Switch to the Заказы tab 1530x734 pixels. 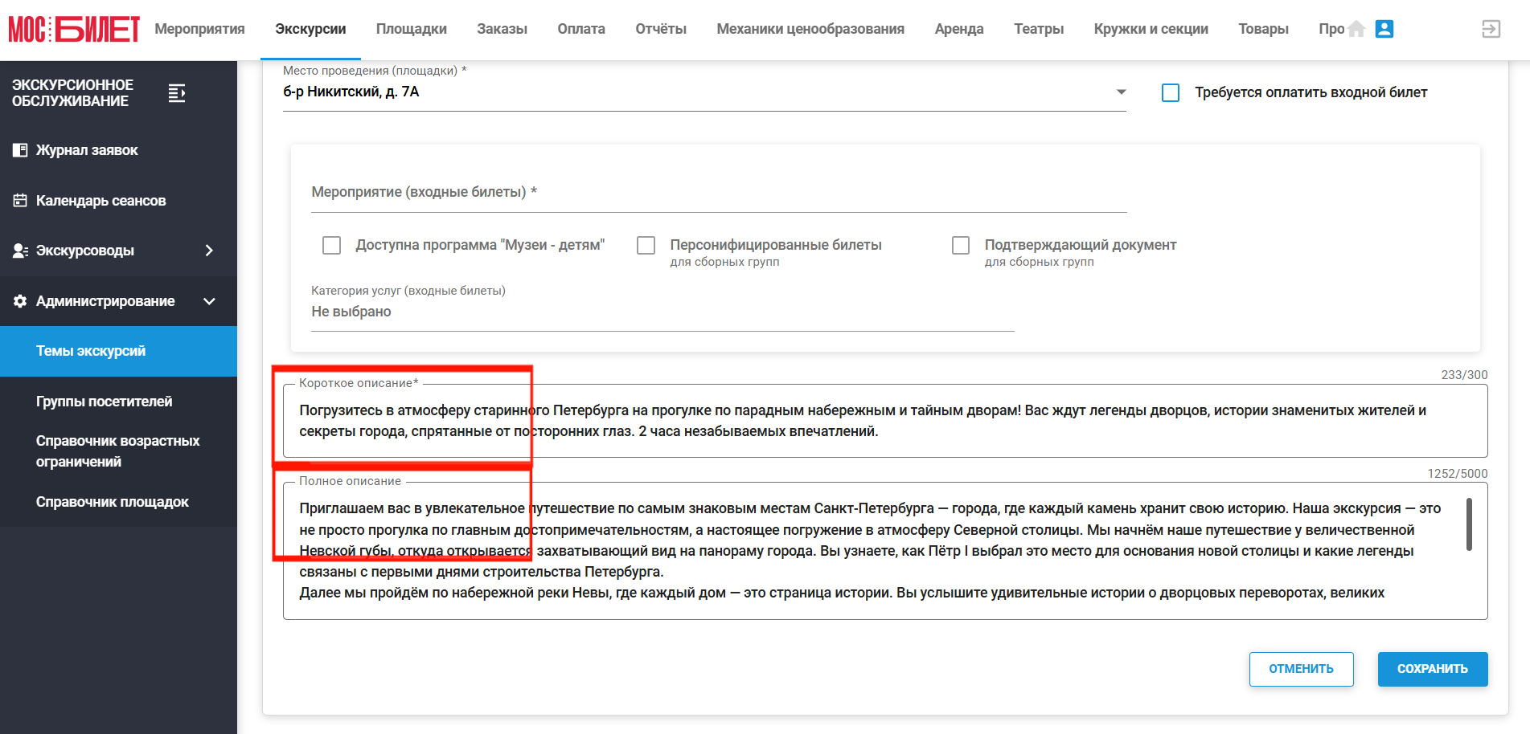click(x=502, y=29)
